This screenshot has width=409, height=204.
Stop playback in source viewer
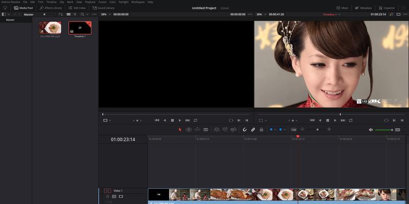coord(172,120)
